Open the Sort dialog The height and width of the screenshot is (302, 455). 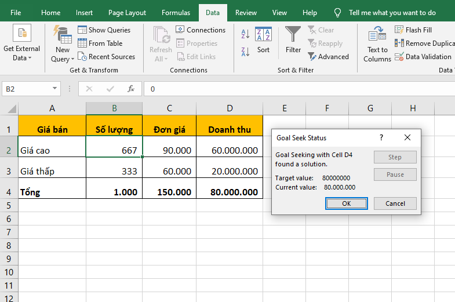point(263,39)
